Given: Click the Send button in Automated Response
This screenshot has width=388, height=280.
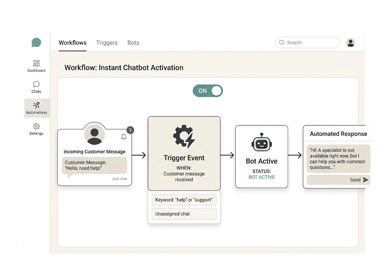Looking at the screenshot, I should tap(338, 180).
